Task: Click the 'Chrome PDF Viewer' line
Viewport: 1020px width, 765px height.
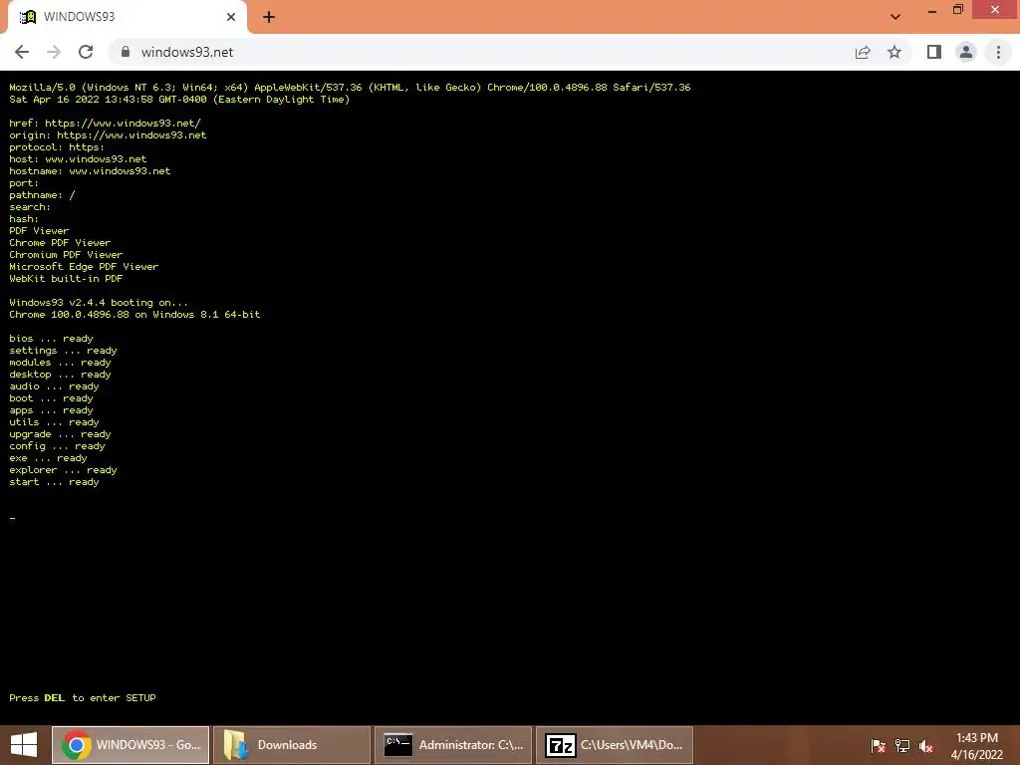Action: pos(60,243)
